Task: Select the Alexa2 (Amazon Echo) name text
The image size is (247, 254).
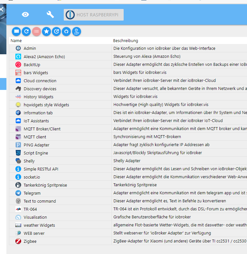Action: click(x=44, y=57)
